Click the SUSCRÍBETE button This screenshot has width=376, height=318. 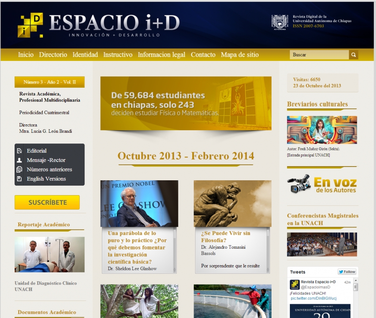47,202
